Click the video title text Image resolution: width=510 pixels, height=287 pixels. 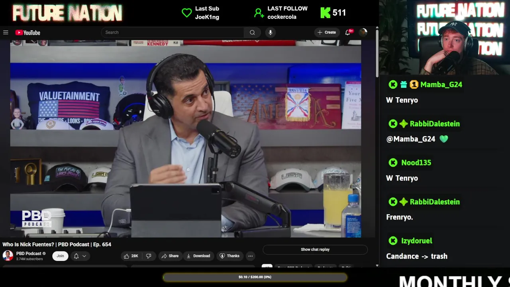pos(57,244)
